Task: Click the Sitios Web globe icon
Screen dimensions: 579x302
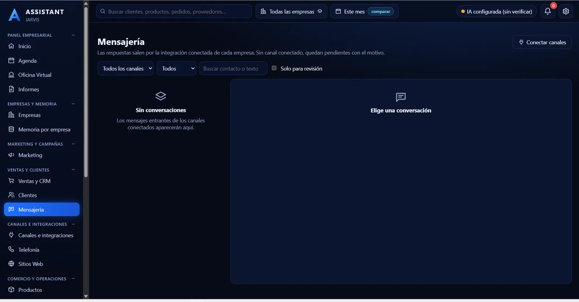Action: (x=11, y=264)
